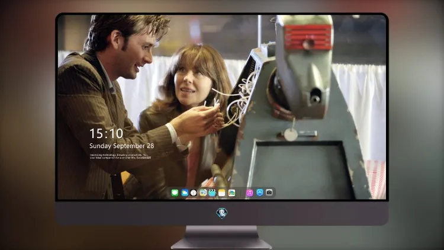Viewport: 444px width, 250px height.
Task: Open the Weather app in dock
Action: coord(185,193)
